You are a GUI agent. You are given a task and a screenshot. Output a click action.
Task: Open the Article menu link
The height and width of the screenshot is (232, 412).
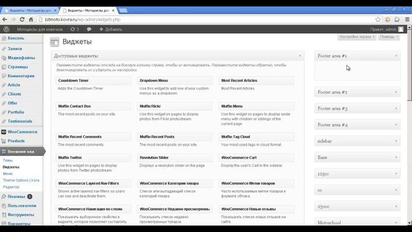click(x=14, y=85)
